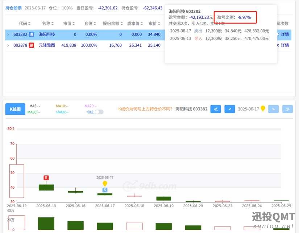Click the 当日盈亏 value -42,301.62
Screen dimensions: 299x233
[x=108, y=8]
